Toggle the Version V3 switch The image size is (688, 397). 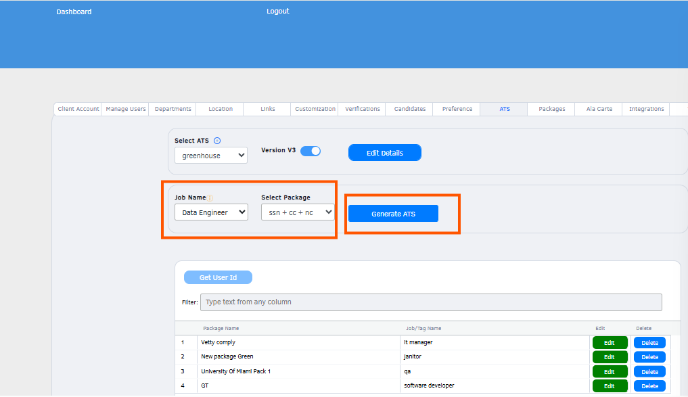click(311, 151)
